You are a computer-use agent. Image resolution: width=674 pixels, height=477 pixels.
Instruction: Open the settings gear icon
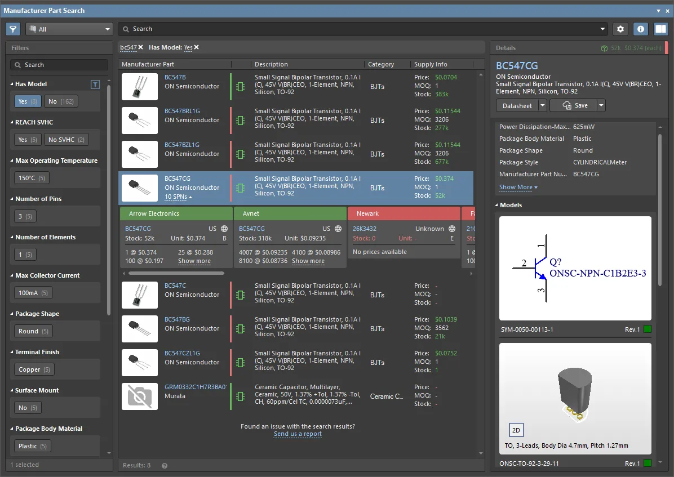coord(620,29)
